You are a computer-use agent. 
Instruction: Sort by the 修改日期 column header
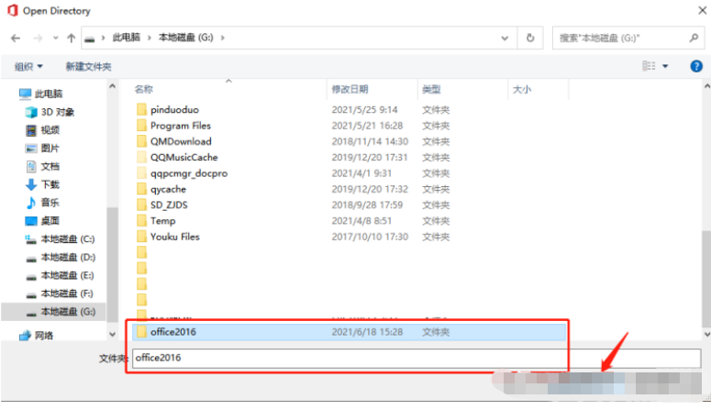tap(350, 90)
